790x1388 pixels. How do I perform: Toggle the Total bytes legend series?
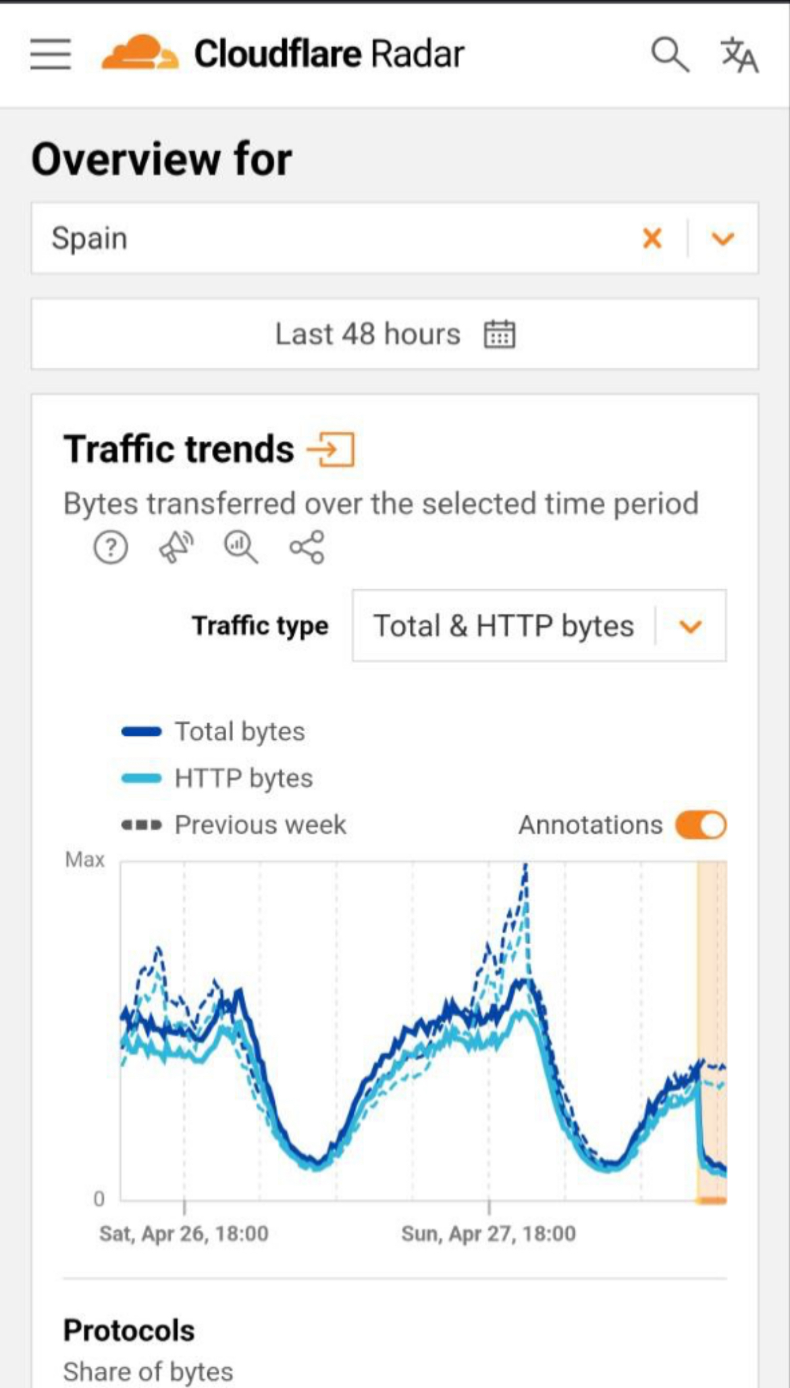[213, 732]
